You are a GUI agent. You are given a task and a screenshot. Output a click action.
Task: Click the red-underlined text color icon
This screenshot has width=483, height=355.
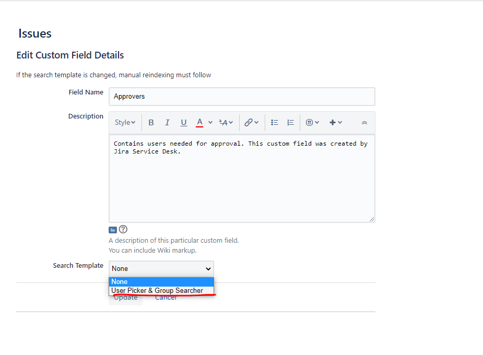click(199, 123)
